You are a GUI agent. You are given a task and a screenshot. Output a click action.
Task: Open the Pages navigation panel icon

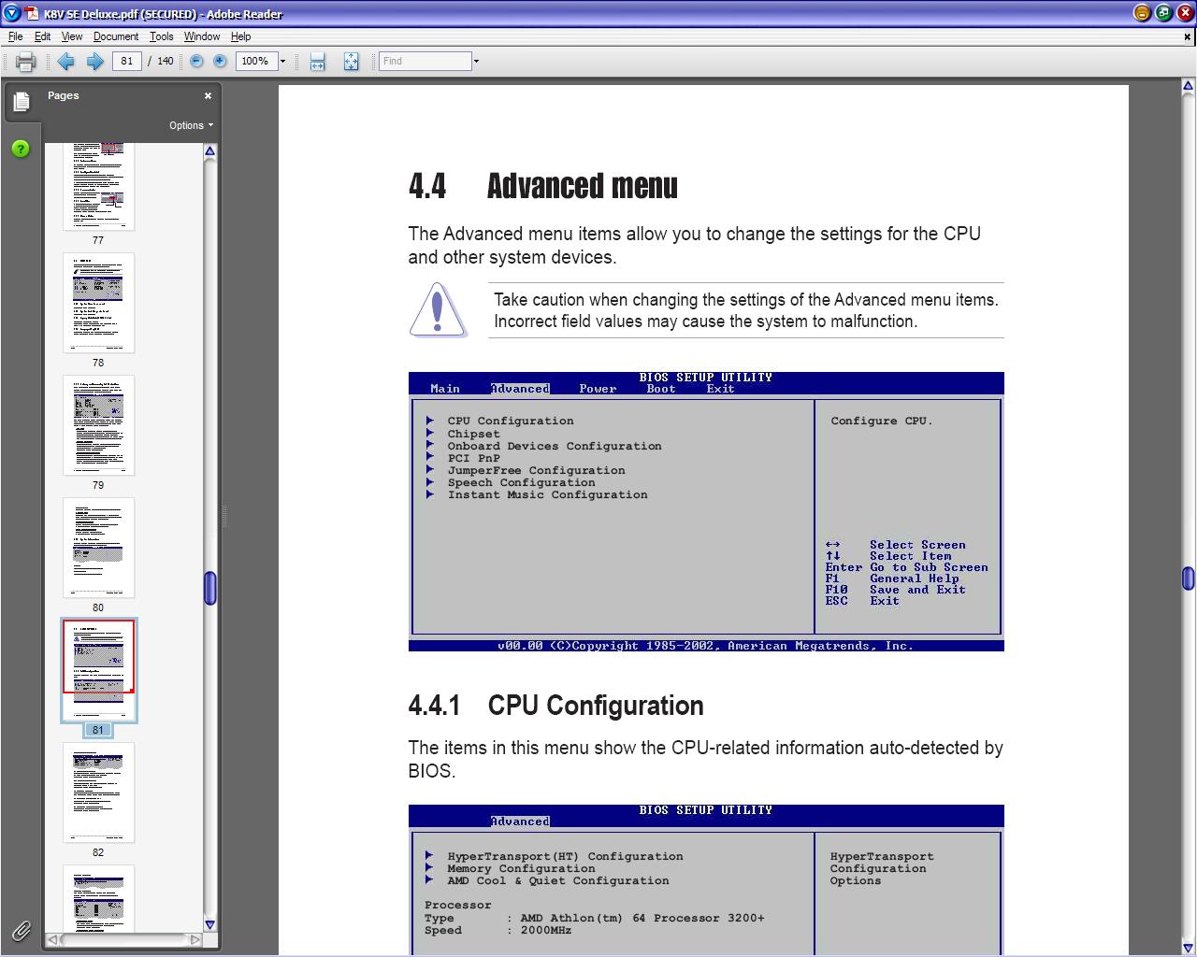pos(22,101)
